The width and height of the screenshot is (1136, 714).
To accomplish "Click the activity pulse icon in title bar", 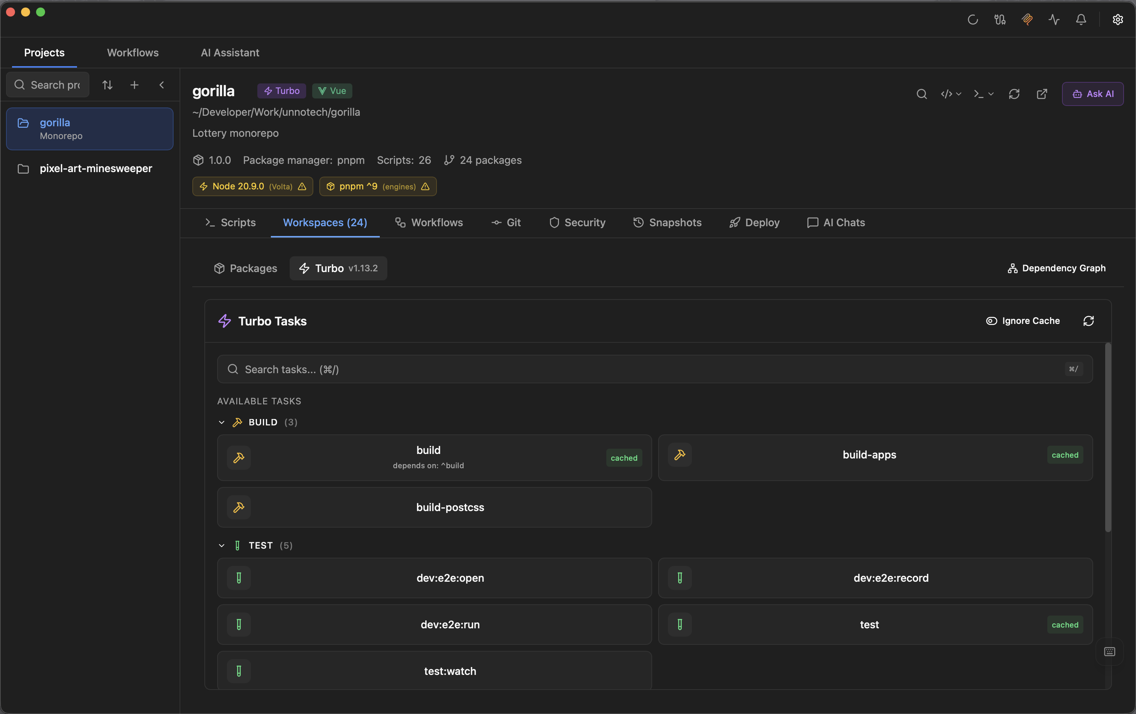I will click(1053, 19).
